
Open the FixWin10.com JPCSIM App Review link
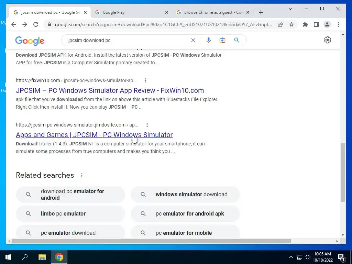[x=110, y=90]
